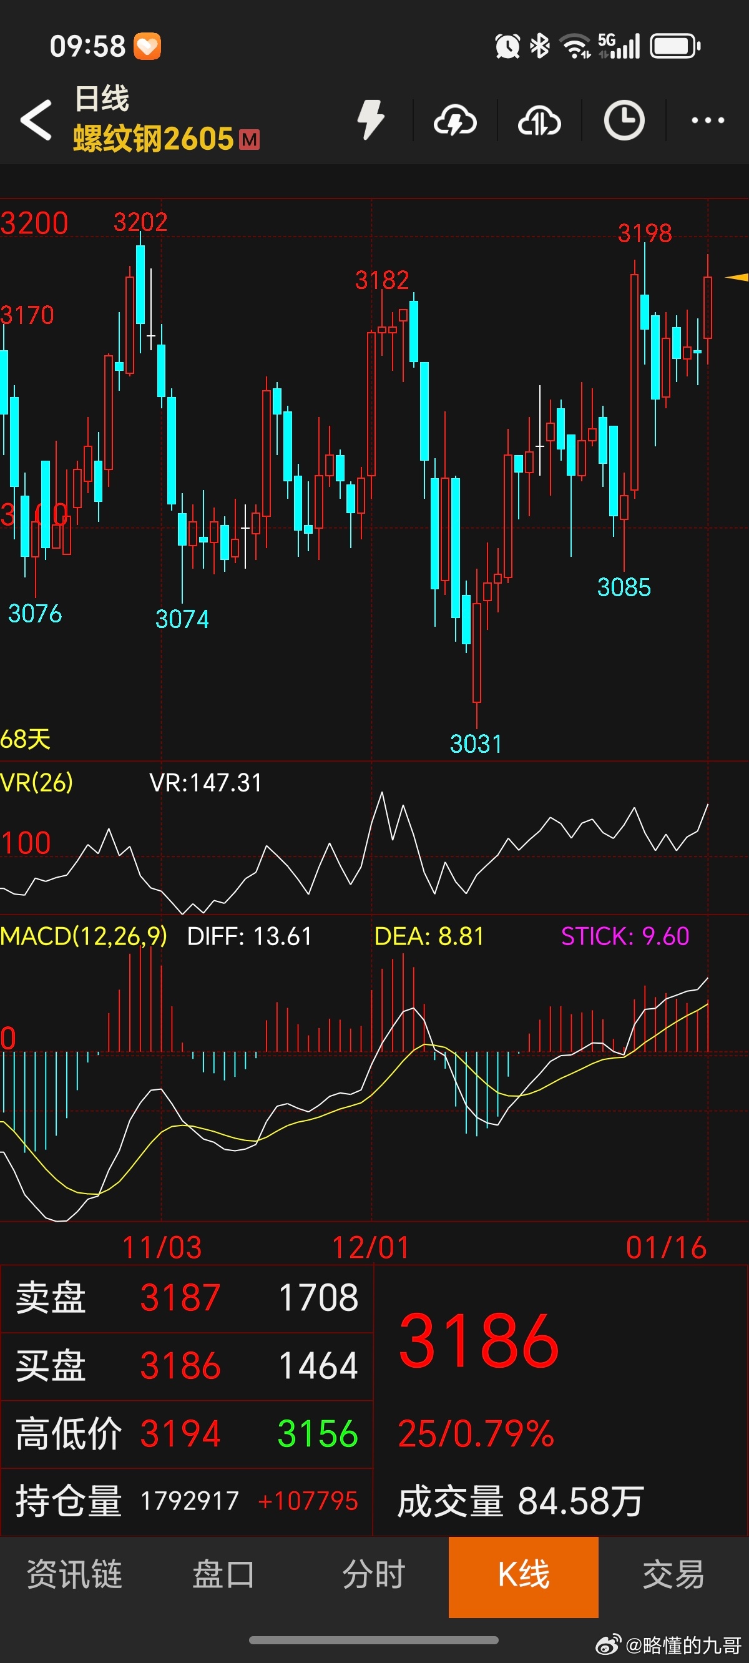Image resolution: width=749 pixels, height=1663 pixels.
Task: Tap the alarm clock status icon
Action: pos(507,46)
